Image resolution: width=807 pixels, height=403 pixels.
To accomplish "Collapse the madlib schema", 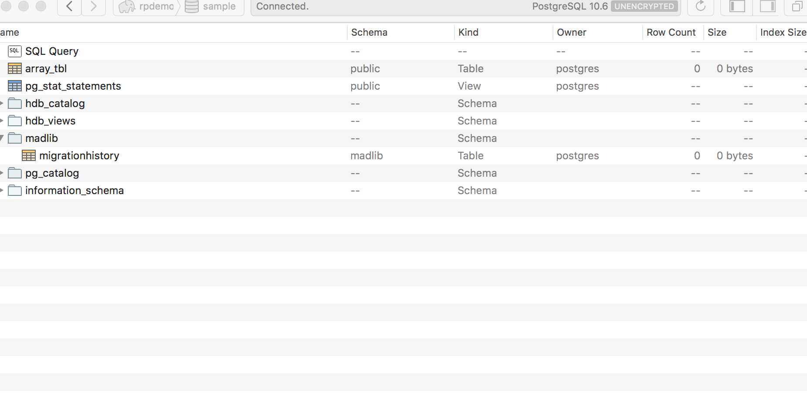I will [x=2, y=138].
